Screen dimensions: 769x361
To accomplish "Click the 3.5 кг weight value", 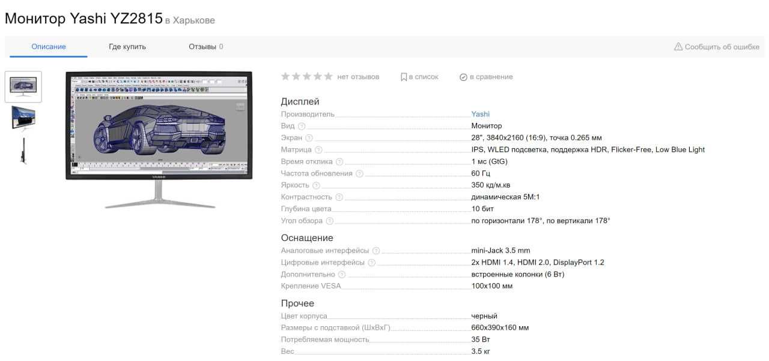I will tap(481, 351).
